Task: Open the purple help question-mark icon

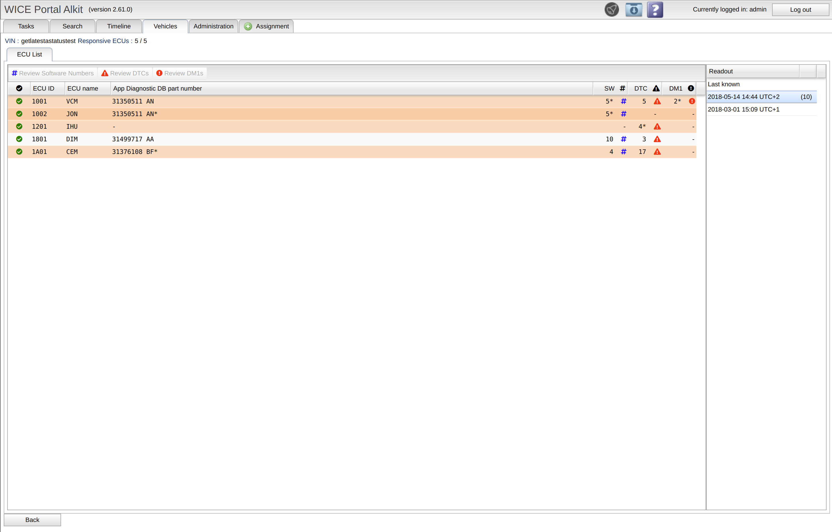Action: pyautogui.click(x=655, y=10)
